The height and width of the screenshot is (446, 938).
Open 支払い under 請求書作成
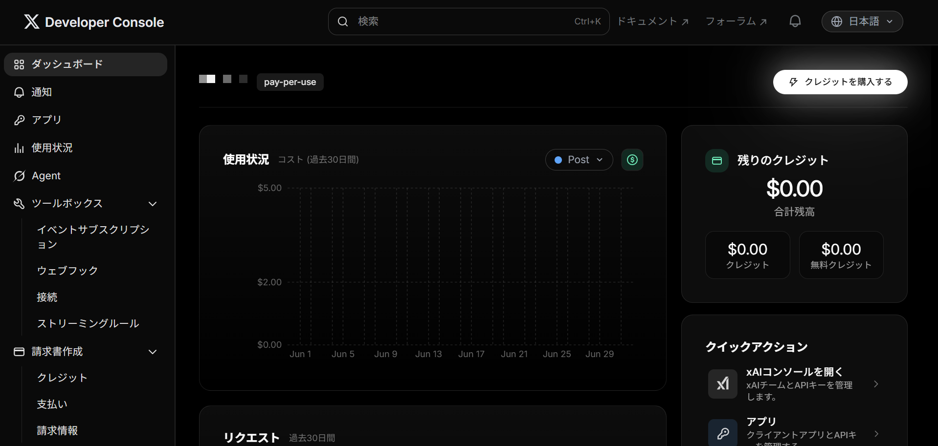tap(52, 404)
